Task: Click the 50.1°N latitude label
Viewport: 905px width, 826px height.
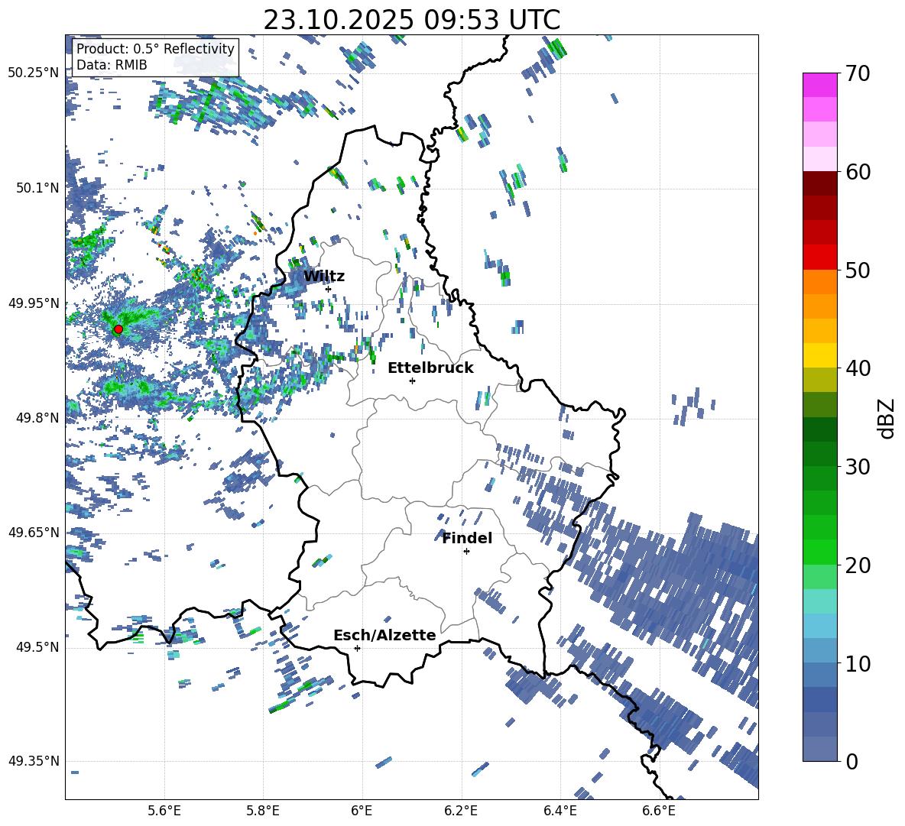Action: click(37, 188)
